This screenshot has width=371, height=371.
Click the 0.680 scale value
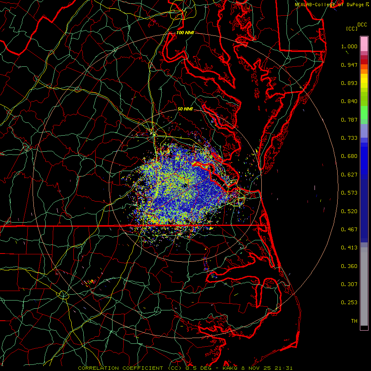point(349,156)
